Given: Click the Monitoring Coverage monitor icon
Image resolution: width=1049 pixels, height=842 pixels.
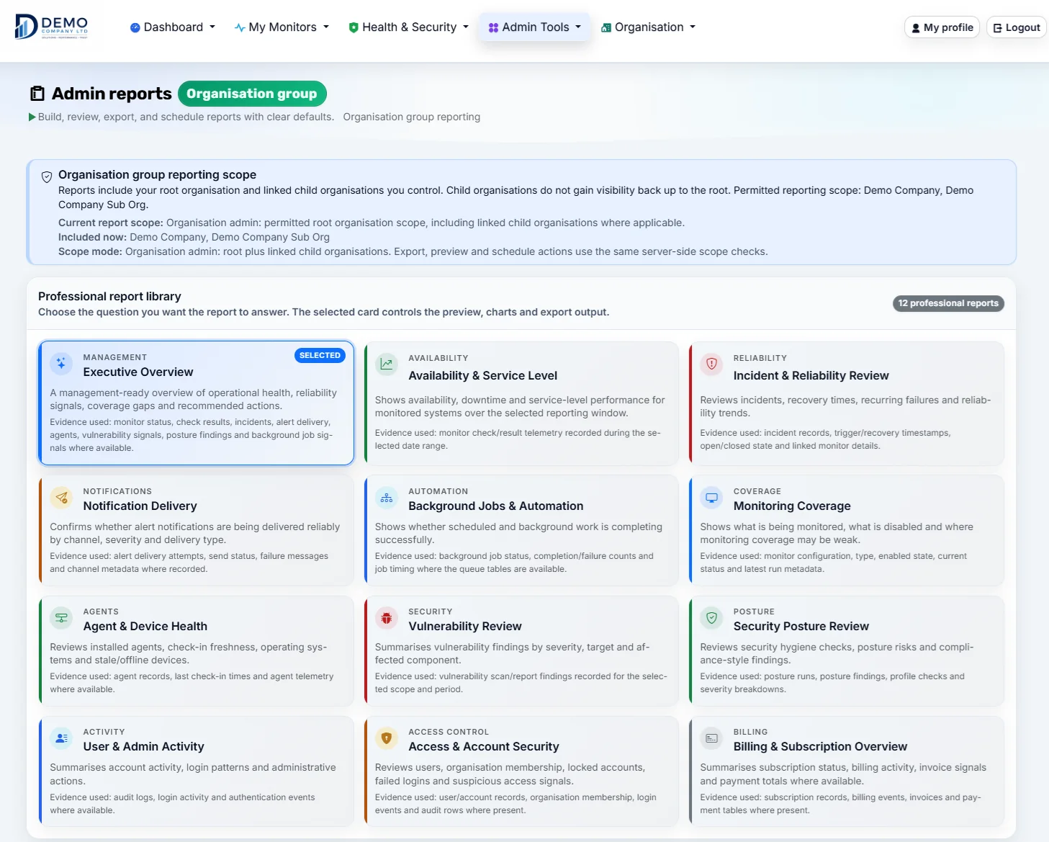Looking at the screenshot, I should tap(711, 498).
